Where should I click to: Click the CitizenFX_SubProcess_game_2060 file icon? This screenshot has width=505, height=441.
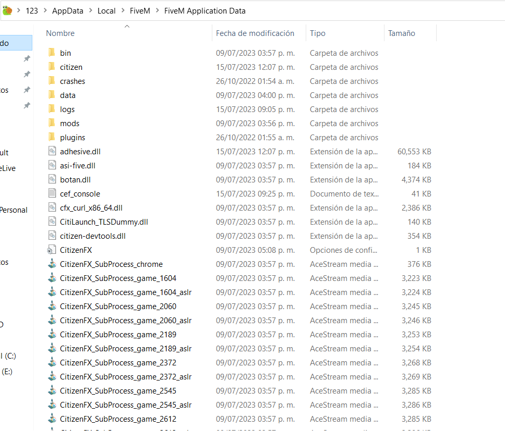(x=52, y=306)
